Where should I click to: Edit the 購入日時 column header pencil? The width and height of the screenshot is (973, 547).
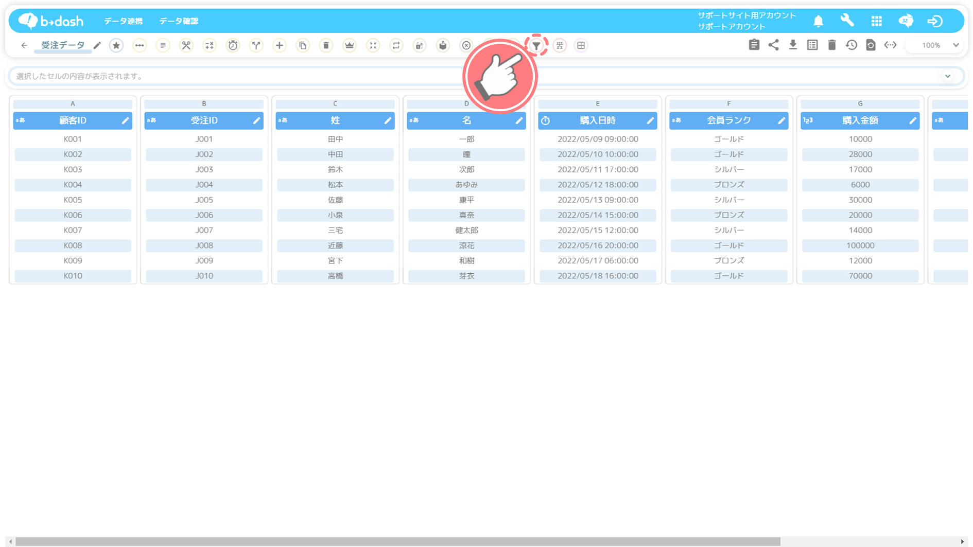coord(650,120)
